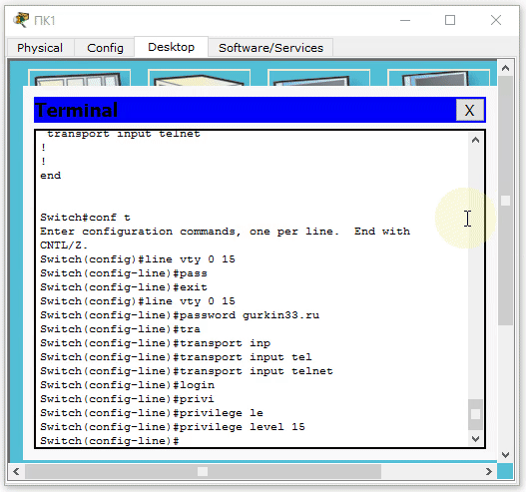Click the 'Switch(config-line)#exit' line
This screenshot has height=492, width=526.
coord(124,287)
